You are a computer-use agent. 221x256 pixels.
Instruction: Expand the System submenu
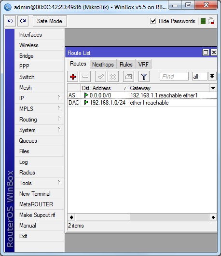[x=40, y=130]
